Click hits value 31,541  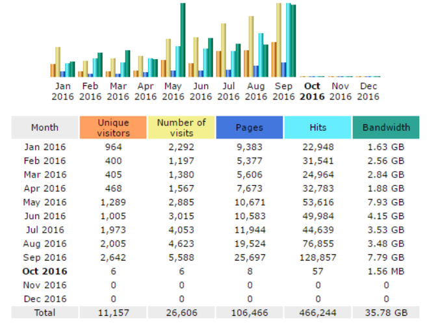click(318, 161)
